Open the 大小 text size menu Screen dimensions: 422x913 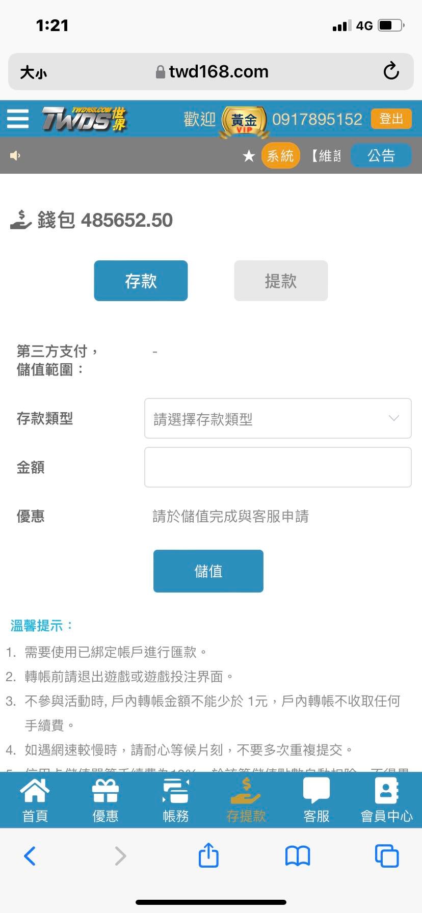[33, 72]
